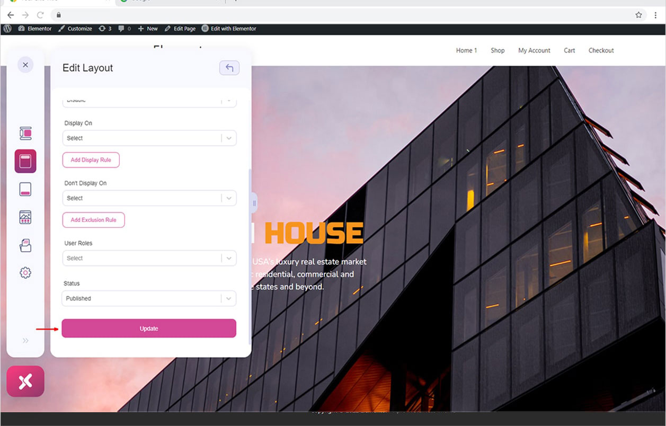Open the first layout icon in the sidebar
The width and height of the screenshot is (666, 426).
coord(25,134)
